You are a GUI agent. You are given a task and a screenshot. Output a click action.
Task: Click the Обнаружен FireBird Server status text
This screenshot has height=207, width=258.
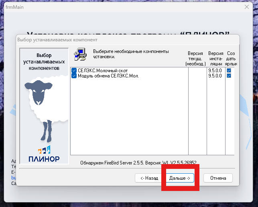pos(138,163)
